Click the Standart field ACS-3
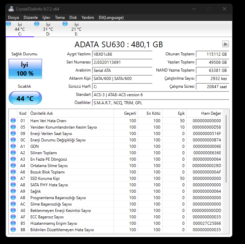This screenshot has width=245, height=244. pos(160,95)
